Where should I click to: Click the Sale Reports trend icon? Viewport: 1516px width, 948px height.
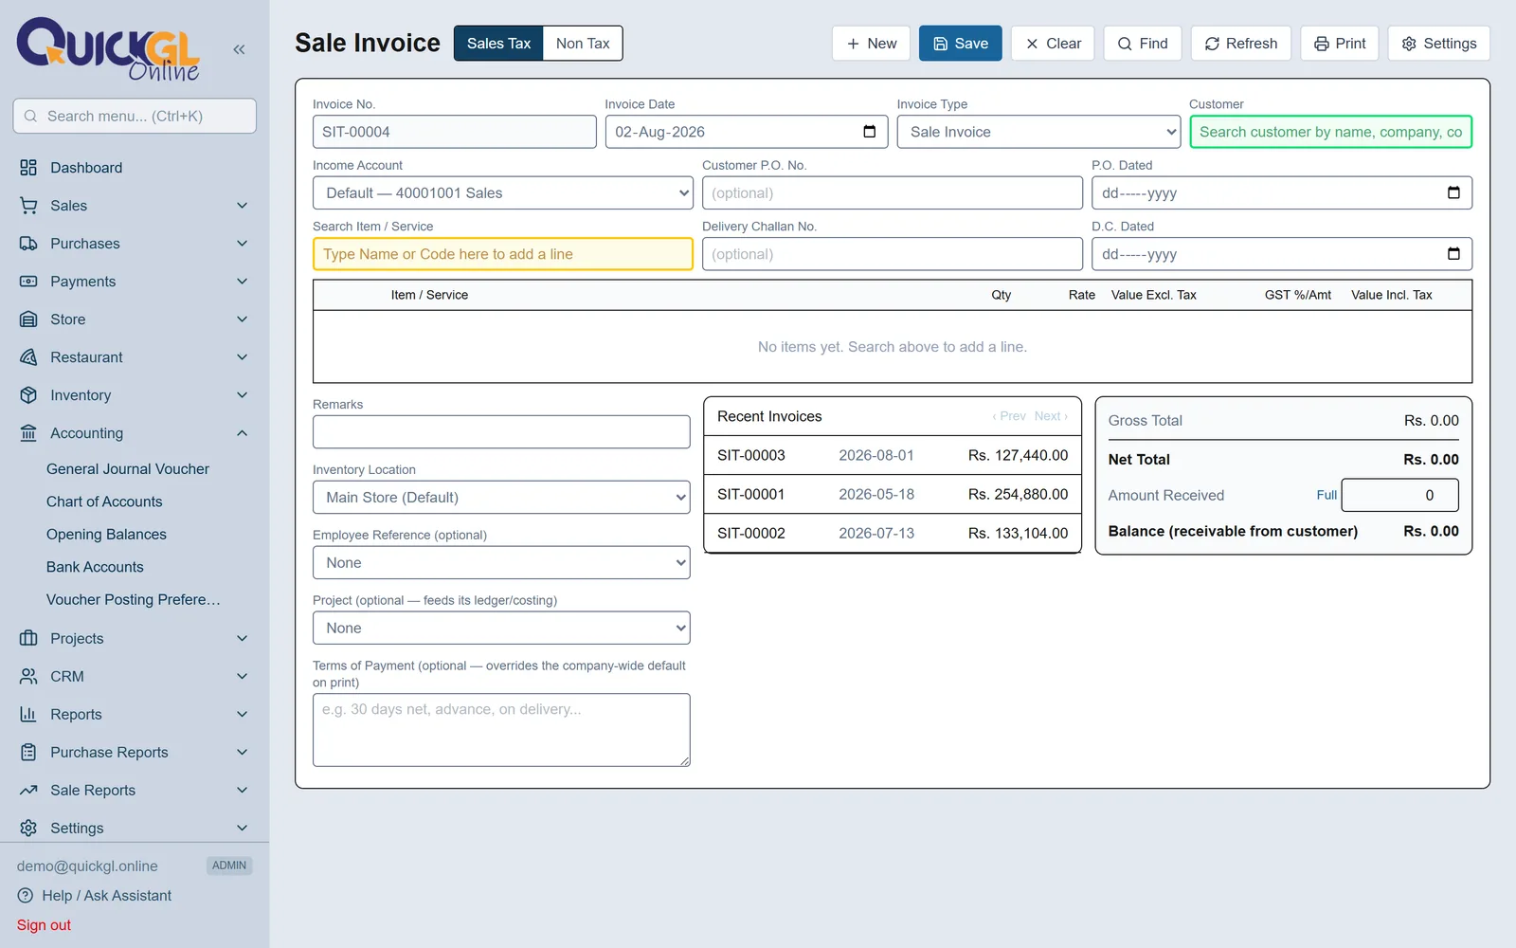28,790
